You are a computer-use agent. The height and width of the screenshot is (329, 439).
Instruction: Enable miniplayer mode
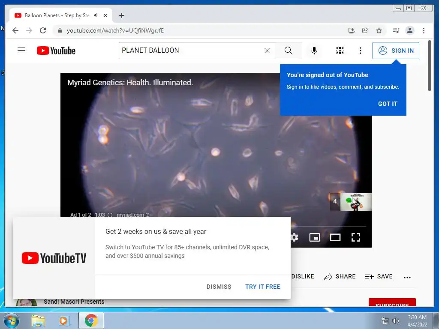[x=314, y=237]
